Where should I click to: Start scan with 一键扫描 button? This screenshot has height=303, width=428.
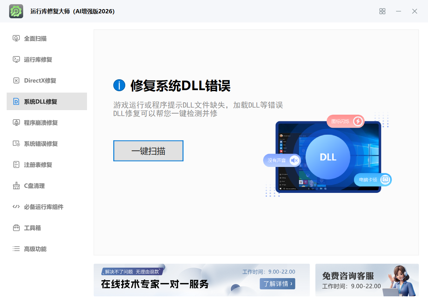(x=148, y=151)
